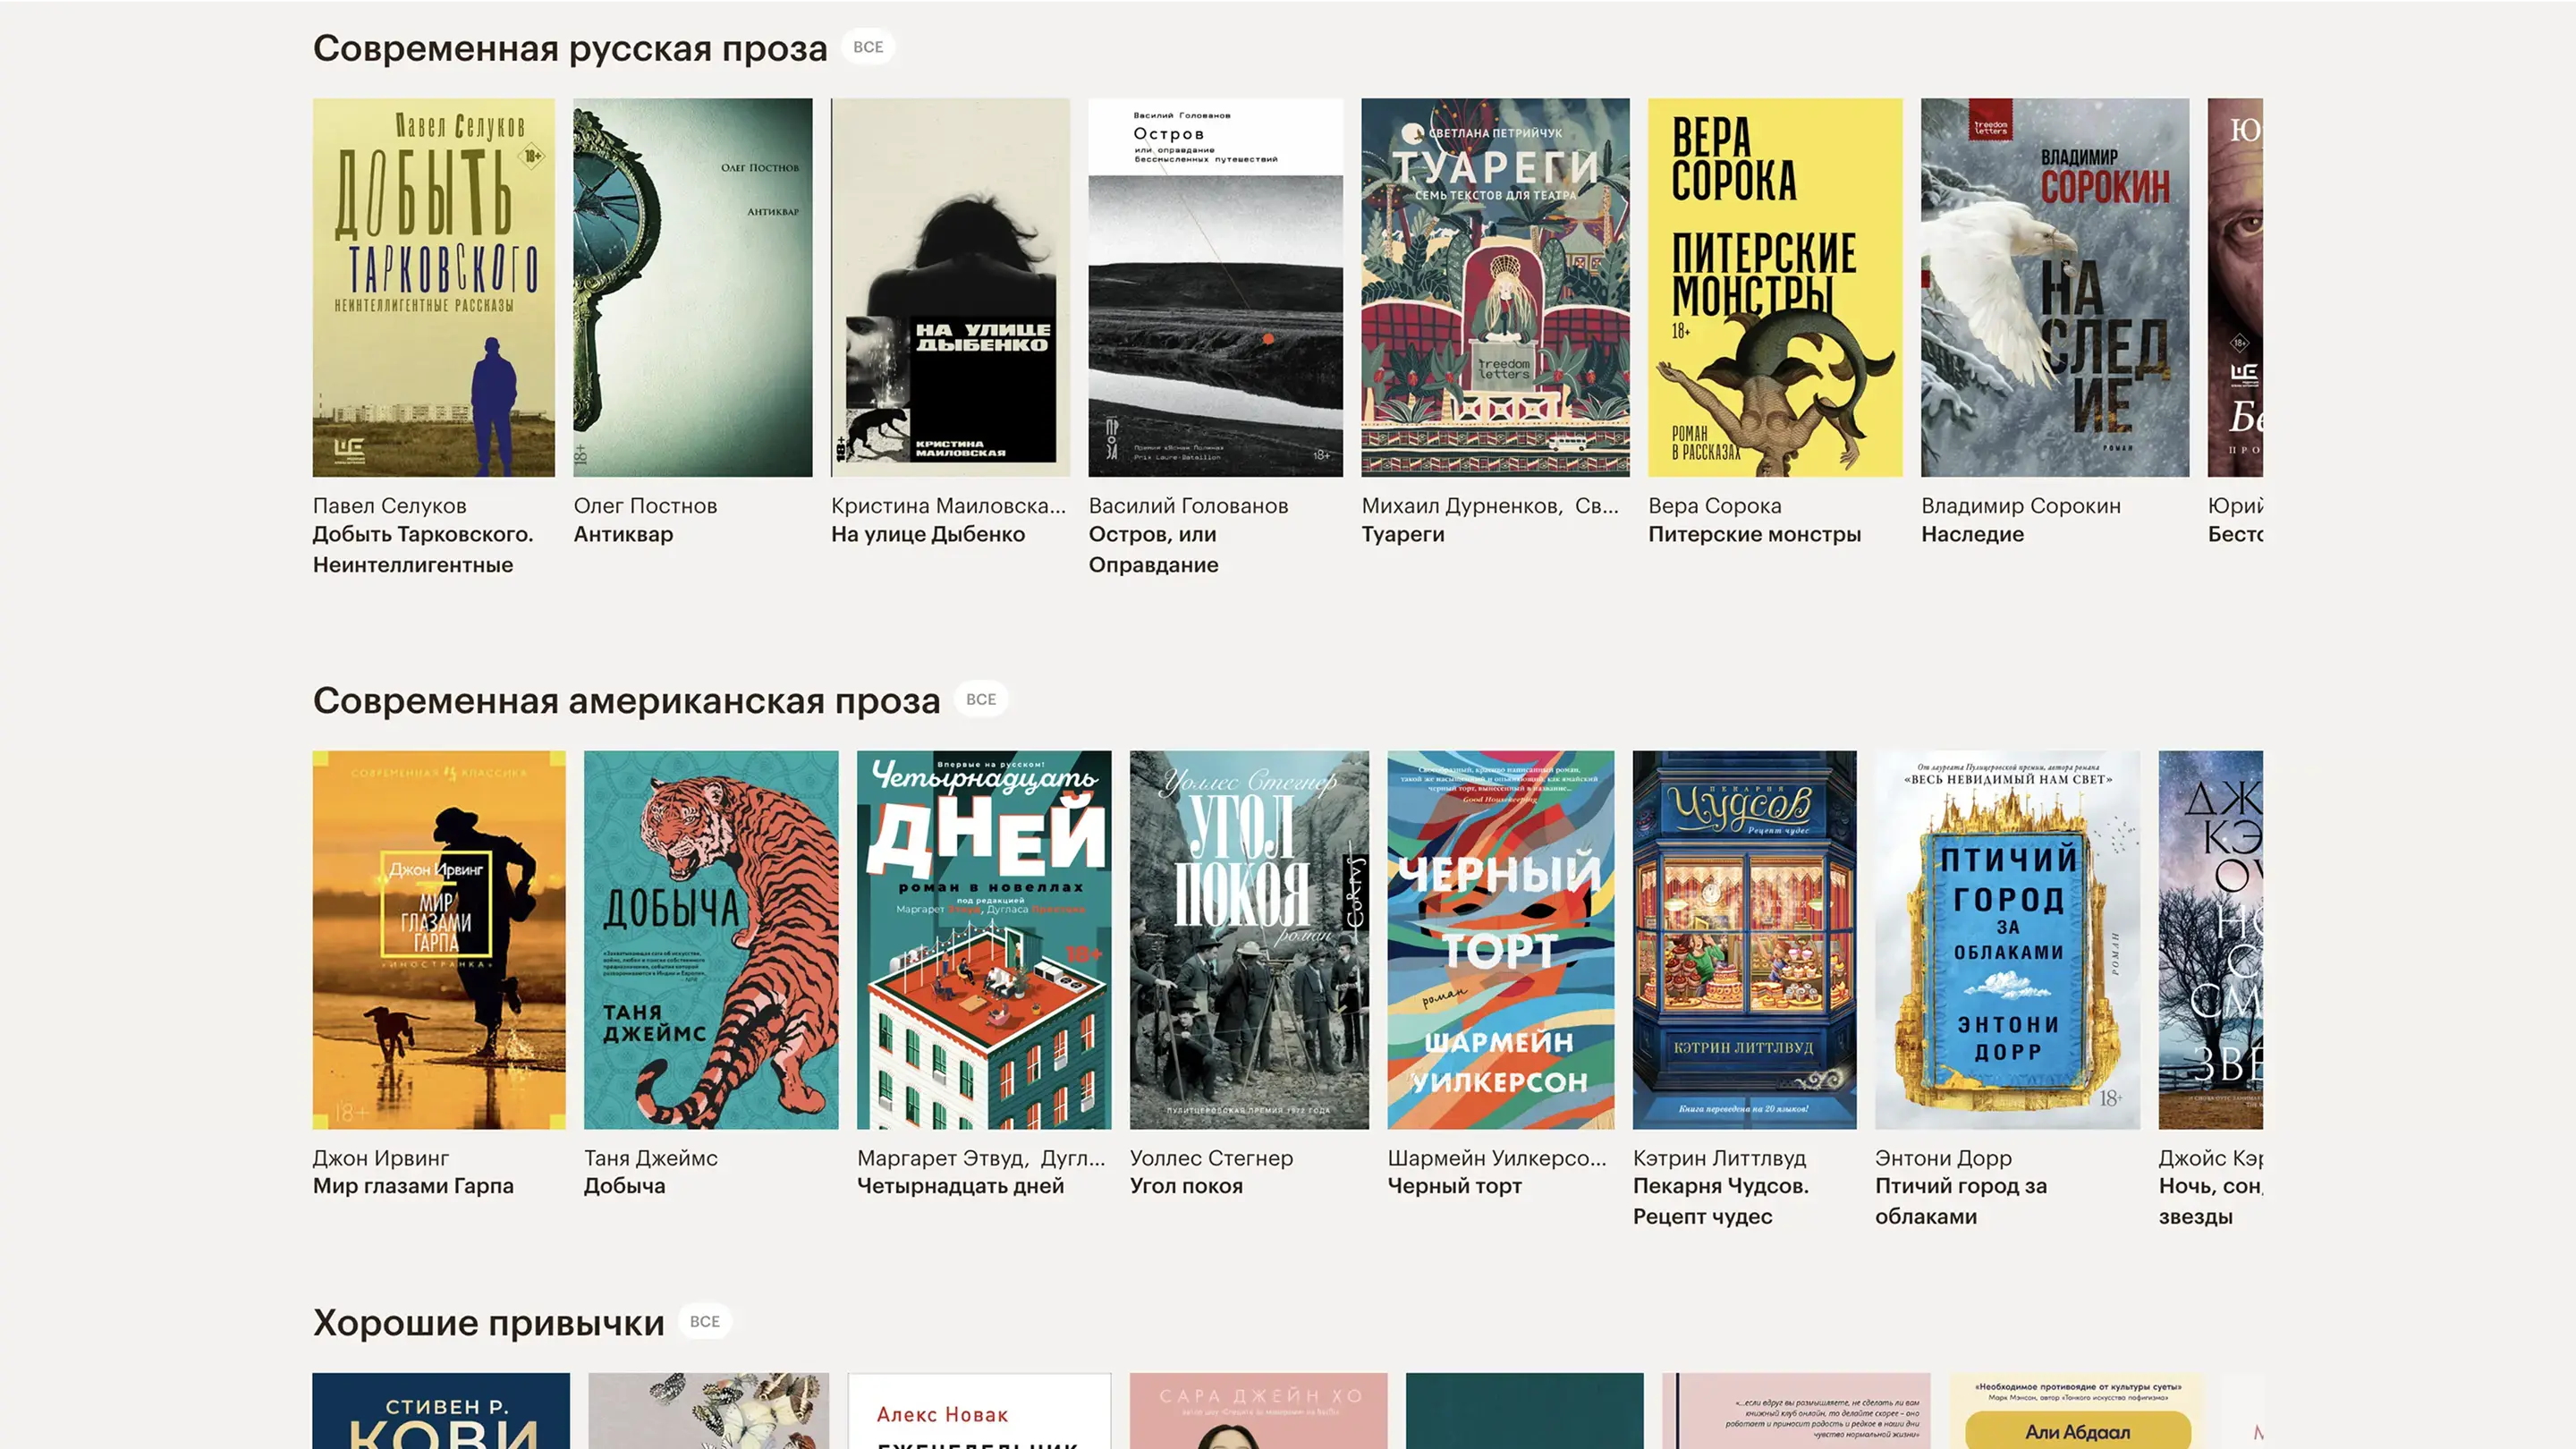The image size is (2576, 1449).
Task: Click the Черный торт book cover
Action: [1500, 939]
